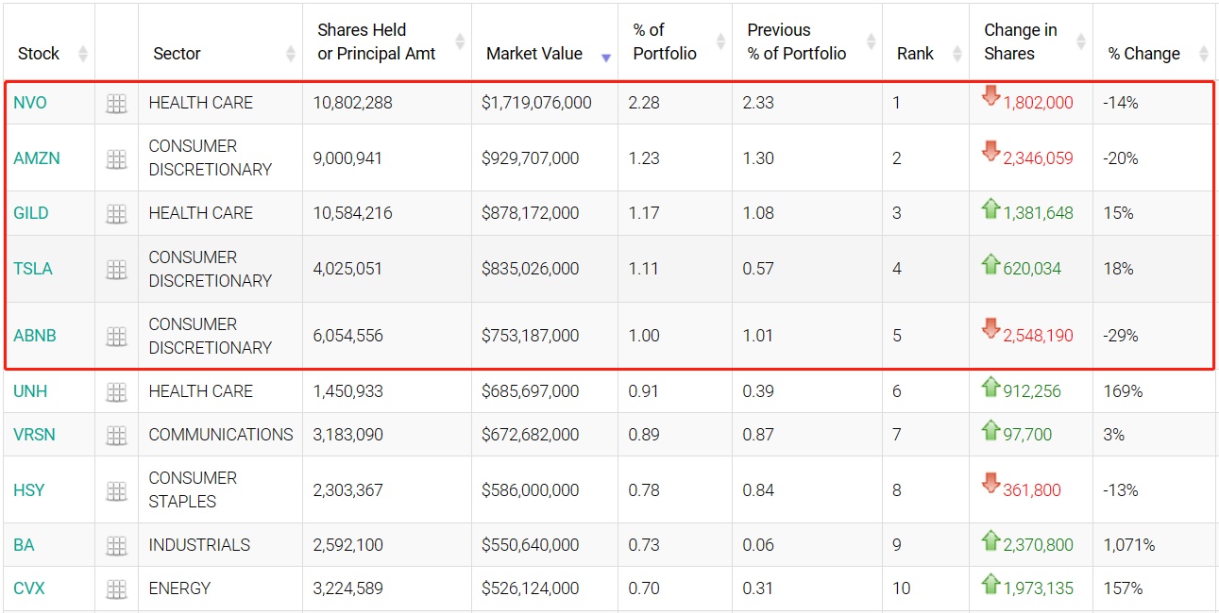
Task: Click the green up arrow in the BA row
Action: point(990,540)
